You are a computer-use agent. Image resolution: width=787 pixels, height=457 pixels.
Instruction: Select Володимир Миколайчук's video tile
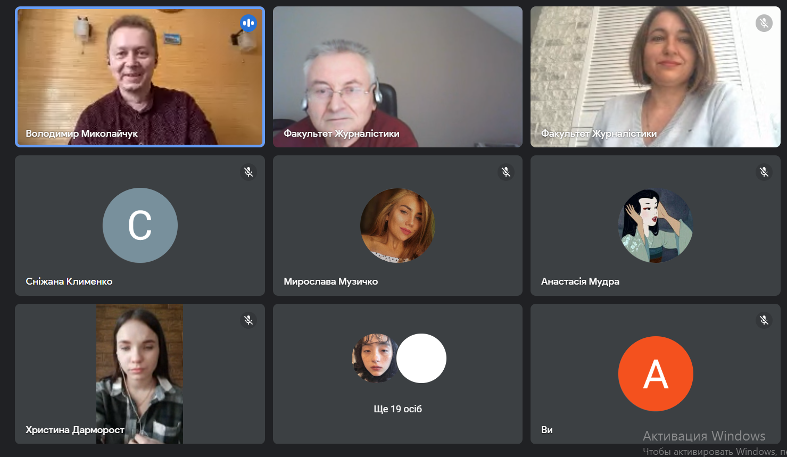(140, 77)
